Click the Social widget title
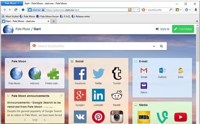Image resolution: width=200 pixels, height=124 pixels. point(79,61)
